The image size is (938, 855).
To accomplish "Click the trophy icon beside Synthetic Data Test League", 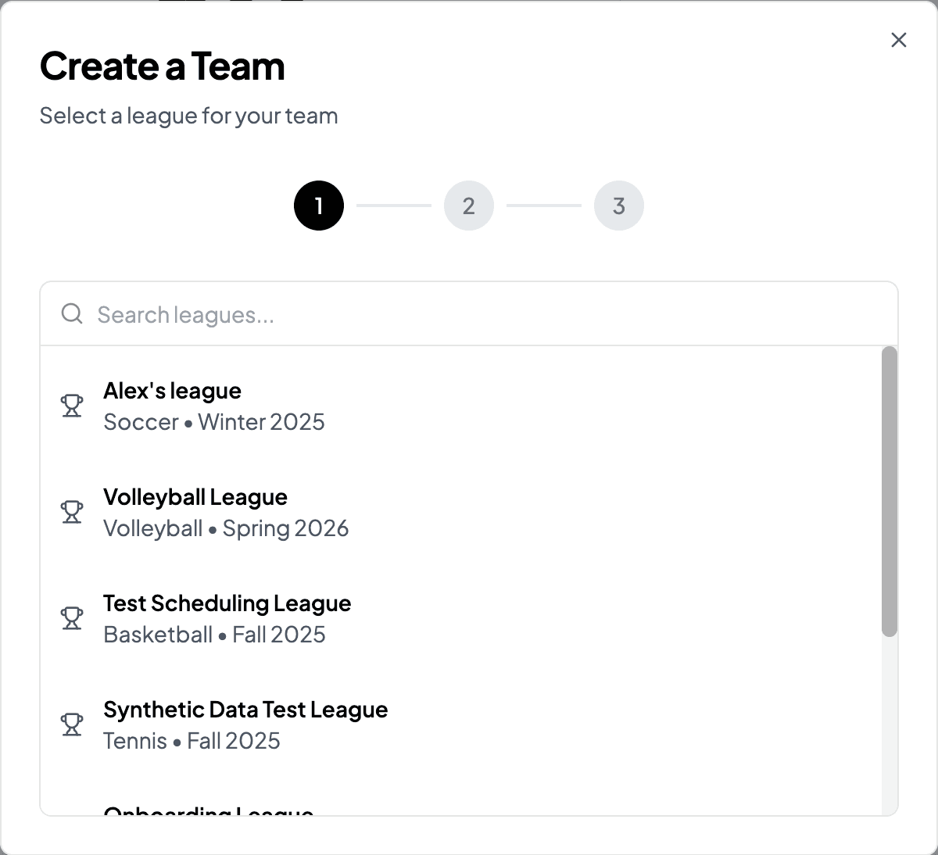I will coord(72,724).
